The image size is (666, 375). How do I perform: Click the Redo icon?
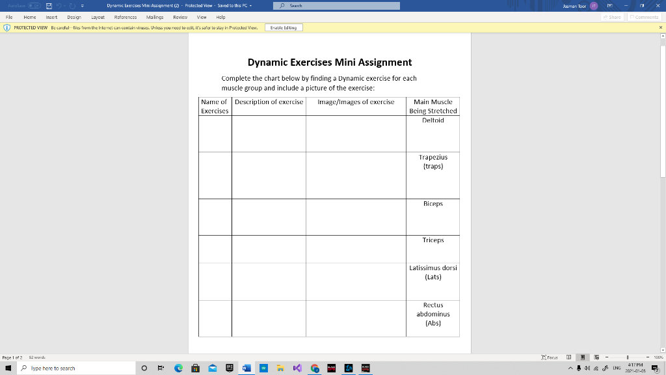pos(72,5)
